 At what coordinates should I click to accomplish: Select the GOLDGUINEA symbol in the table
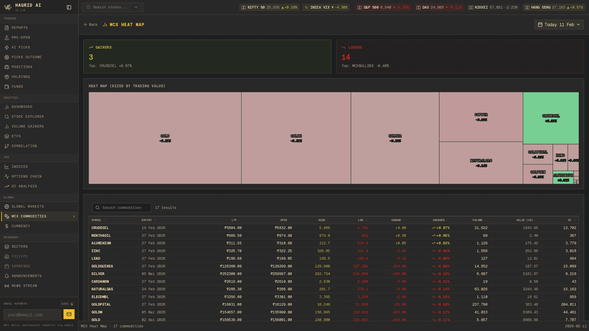point(102,266)
